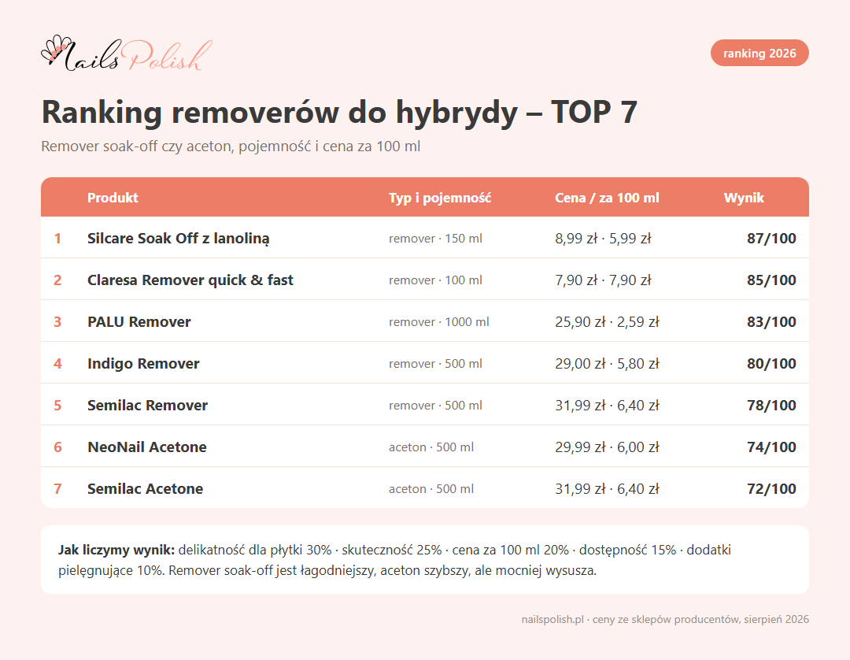Click NeoNail's aceton · 500 ml cell
This screenshot has height=660, width=850.
click(x=431, y=447)
